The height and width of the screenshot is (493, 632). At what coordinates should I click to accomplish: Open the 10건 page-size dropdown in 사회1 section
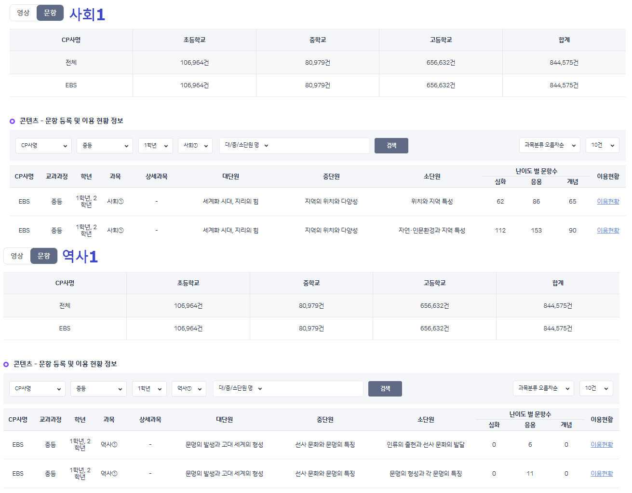pyautogui.click(x=603, y=145)
